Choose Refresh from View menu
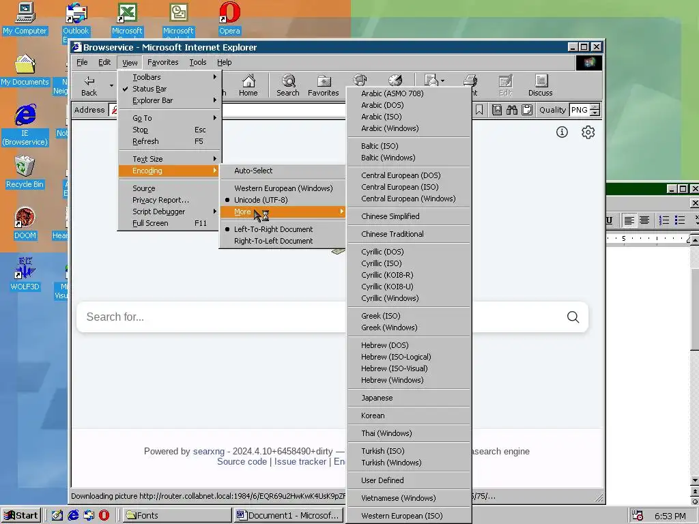This screenshot has height=524, width=699. point(169,141)
